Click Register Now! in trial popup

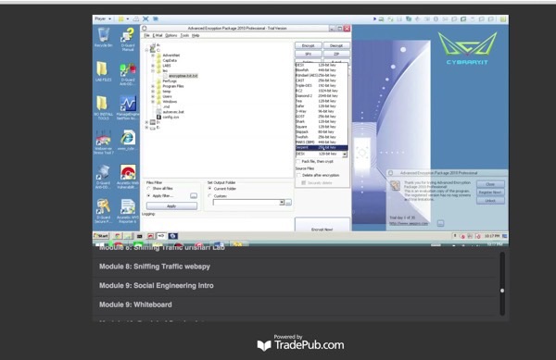pos(490,192)
